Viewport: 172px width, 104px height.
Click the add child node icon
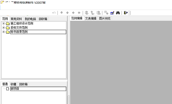coord(93,13)
